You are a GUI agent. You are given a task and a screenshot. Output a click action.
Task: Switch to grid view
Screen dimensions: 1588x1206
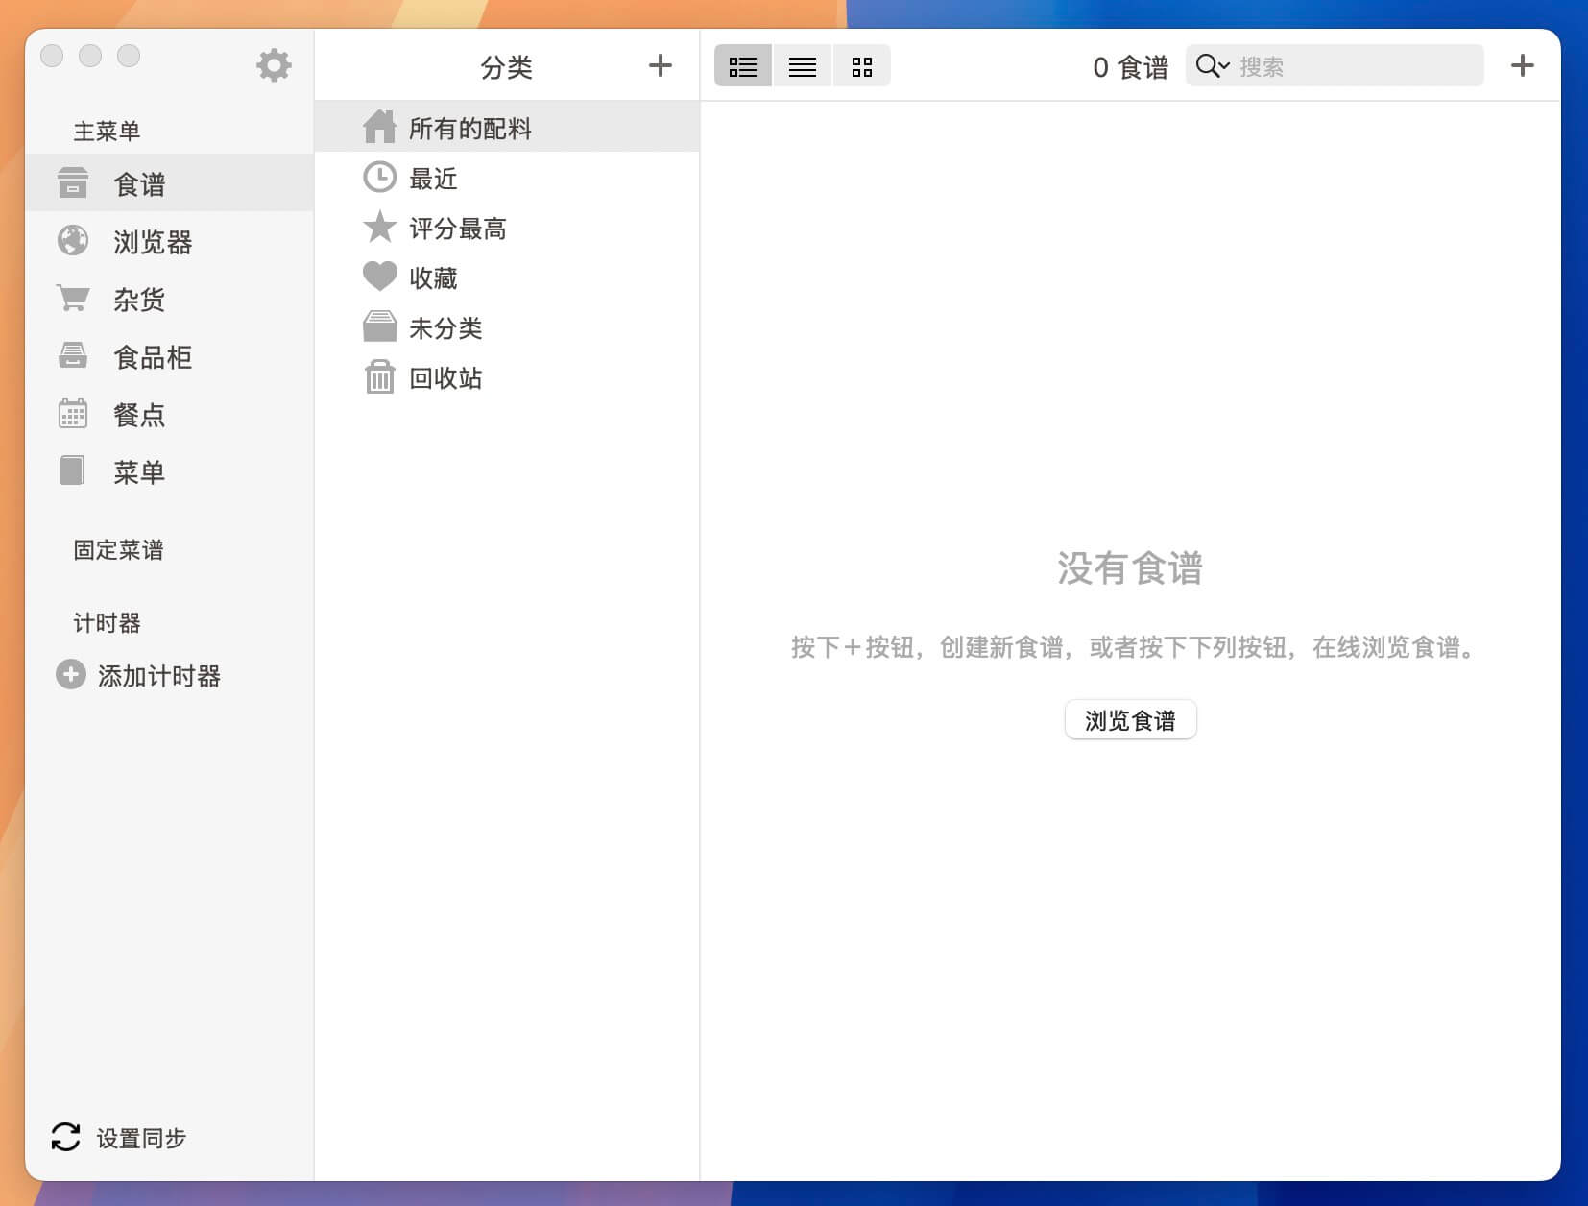862,66
